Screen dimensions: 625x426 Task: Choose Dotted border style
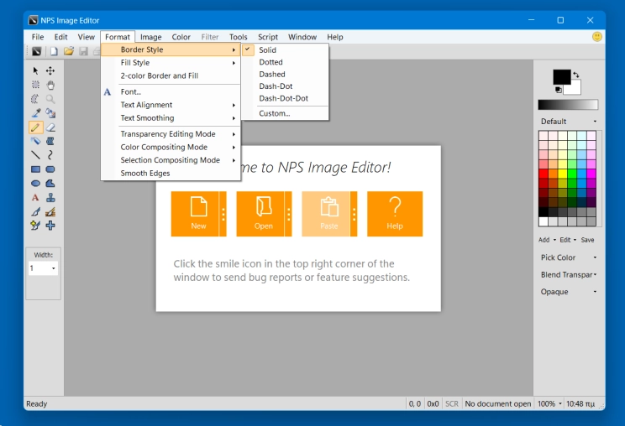[285, 62]
